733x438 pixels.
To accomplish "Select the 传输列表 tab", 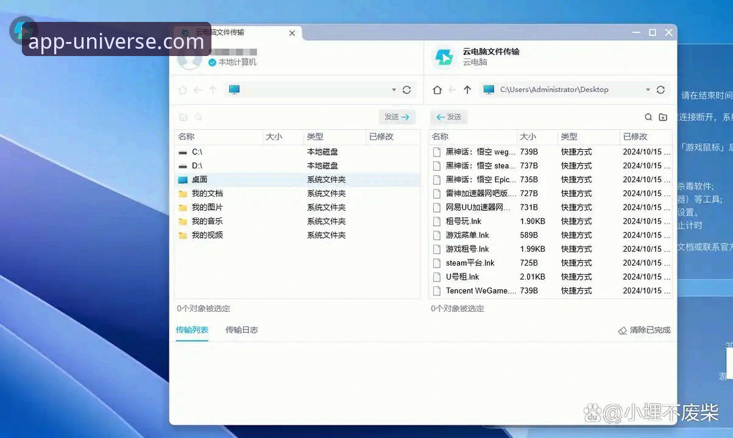I will (x=192, y=330).
